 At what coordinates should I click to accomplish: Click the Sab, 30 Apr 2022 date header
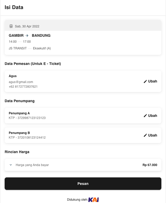click(x=27, y=26)
